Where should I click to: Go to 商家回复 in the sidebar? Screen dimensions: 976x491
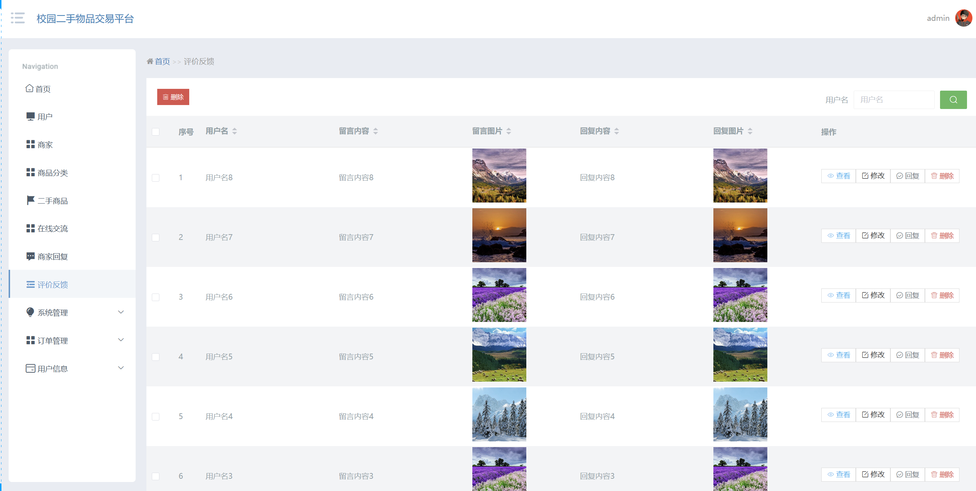[x=52, y=257]
